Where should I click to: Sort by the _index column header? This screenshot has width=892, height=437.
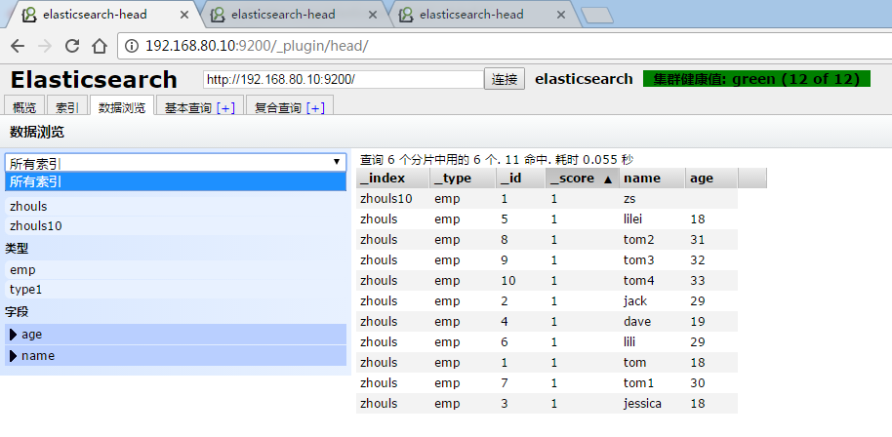click(392, 178)
